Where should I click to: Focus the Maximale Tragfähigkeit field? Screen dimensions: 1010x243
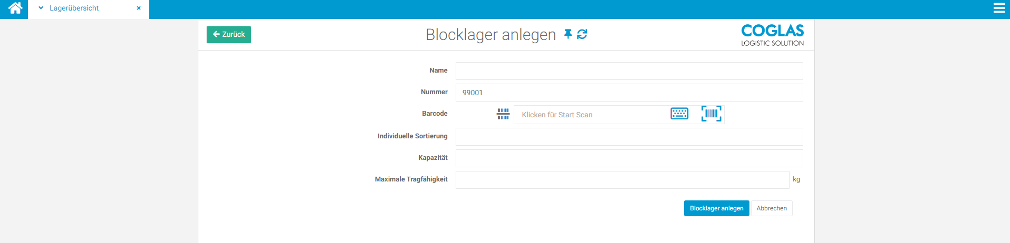click(x=622, y=180)
